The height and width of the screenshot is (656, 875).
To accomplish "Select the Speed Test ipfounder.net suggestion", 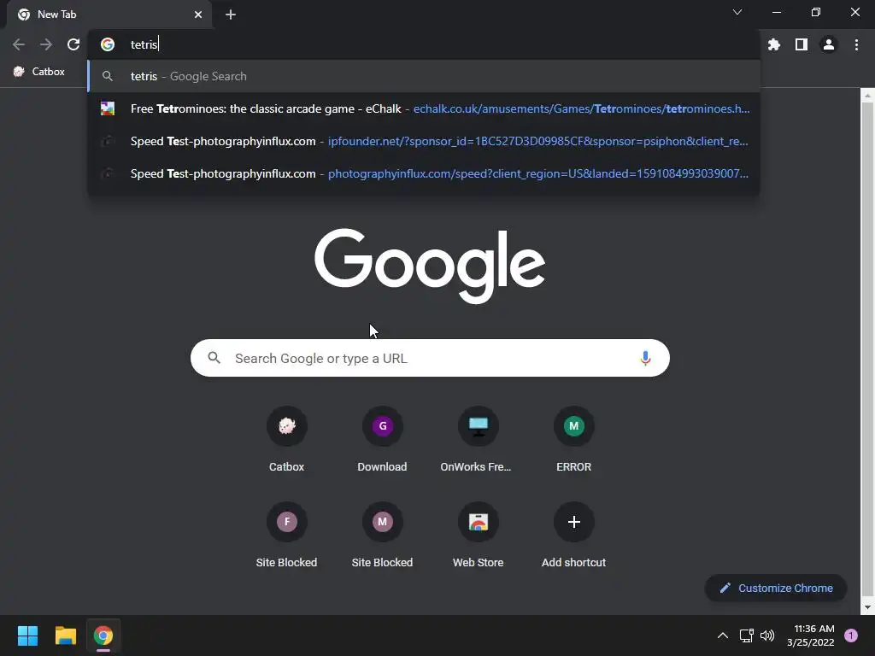I will (x=424, y=141).
